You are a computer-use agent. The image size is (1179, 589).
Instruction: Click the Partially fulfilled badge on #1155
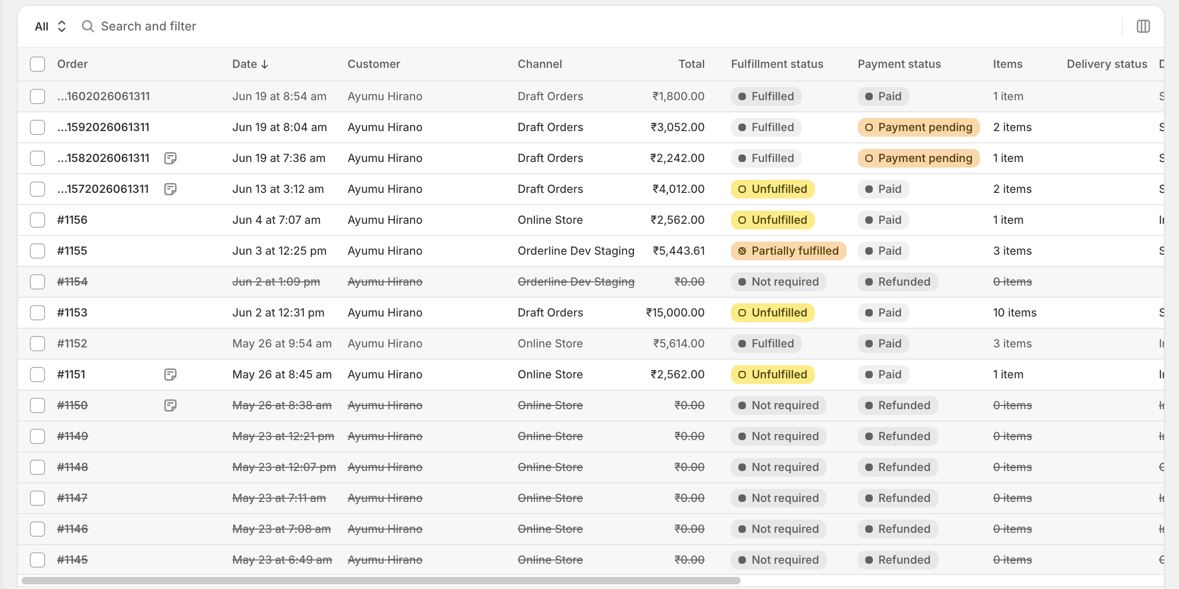788,251
